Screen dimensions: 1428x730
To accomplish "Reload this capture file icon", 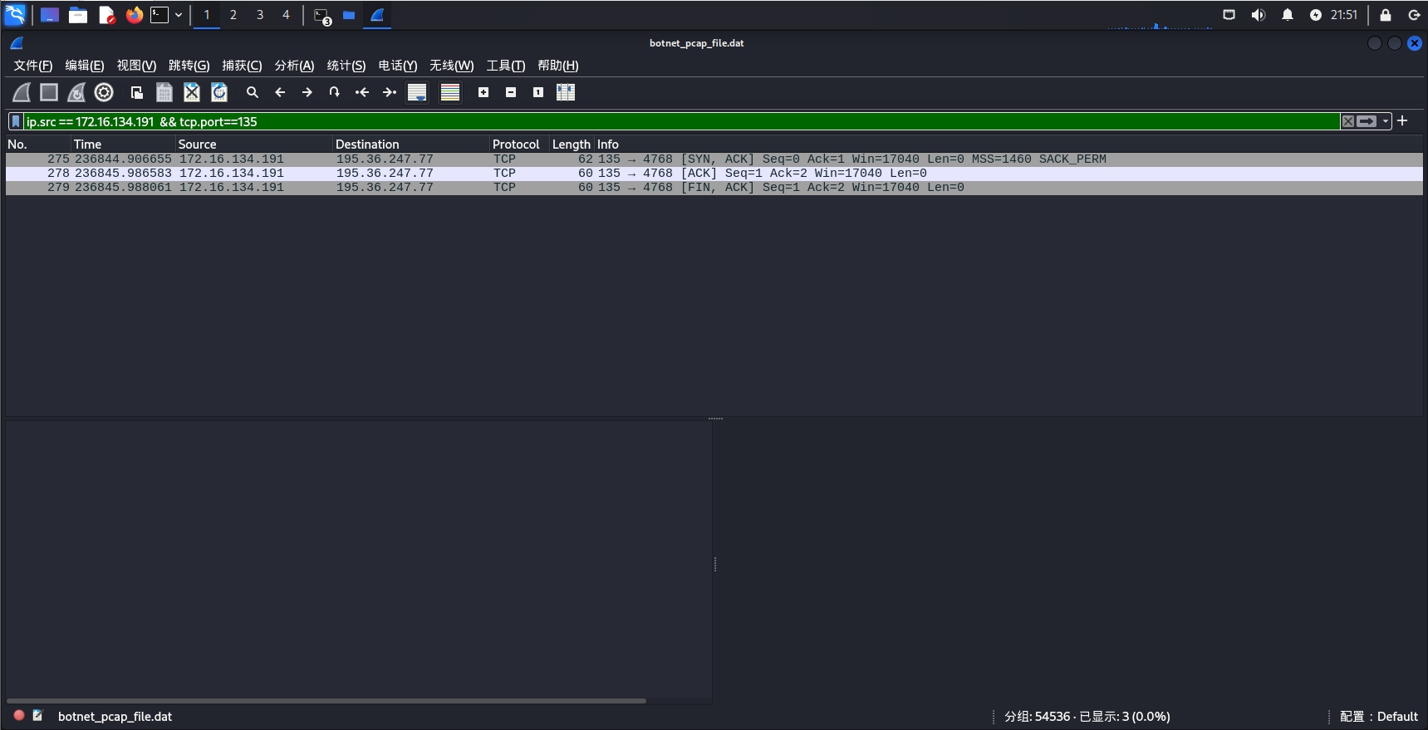I will [x=219, y=92].
